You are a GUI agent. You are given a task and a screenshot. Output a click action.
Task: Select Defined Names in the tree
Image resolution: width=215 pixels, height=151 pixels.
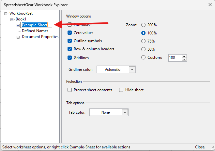click(x=35, y=31)
